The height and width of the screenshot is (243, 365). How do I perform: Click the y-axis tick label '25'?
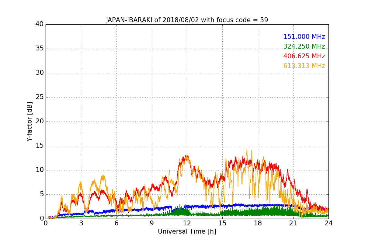click(x=40, y=97)
